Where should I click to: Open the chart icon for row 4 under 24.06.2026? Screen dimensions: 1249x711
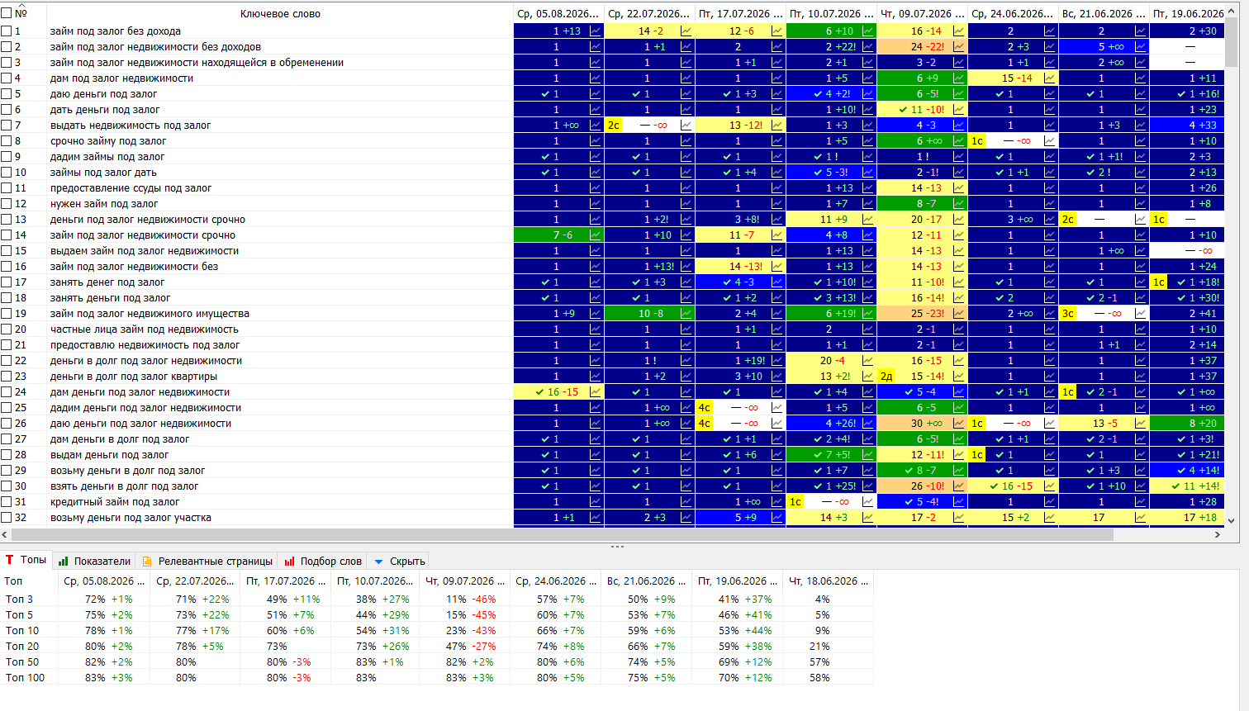[x=1050, y=78]
